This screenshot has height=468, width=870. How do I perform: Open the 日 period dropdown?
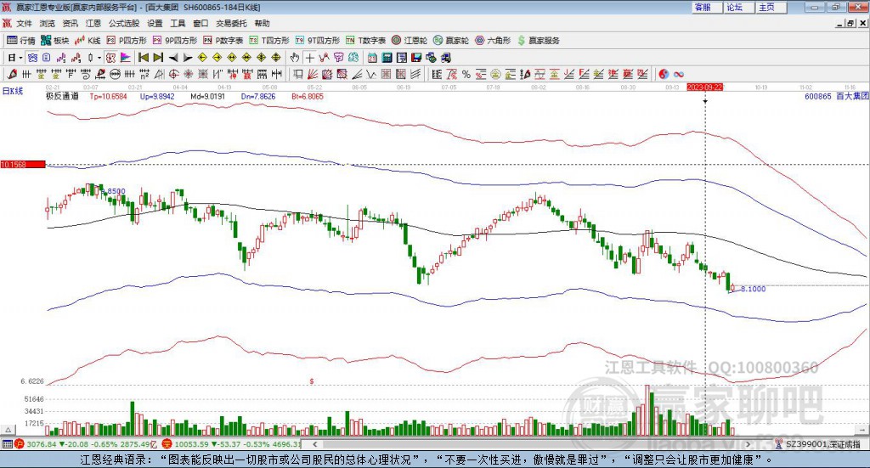pyautogui.click(x=15, y=58)
